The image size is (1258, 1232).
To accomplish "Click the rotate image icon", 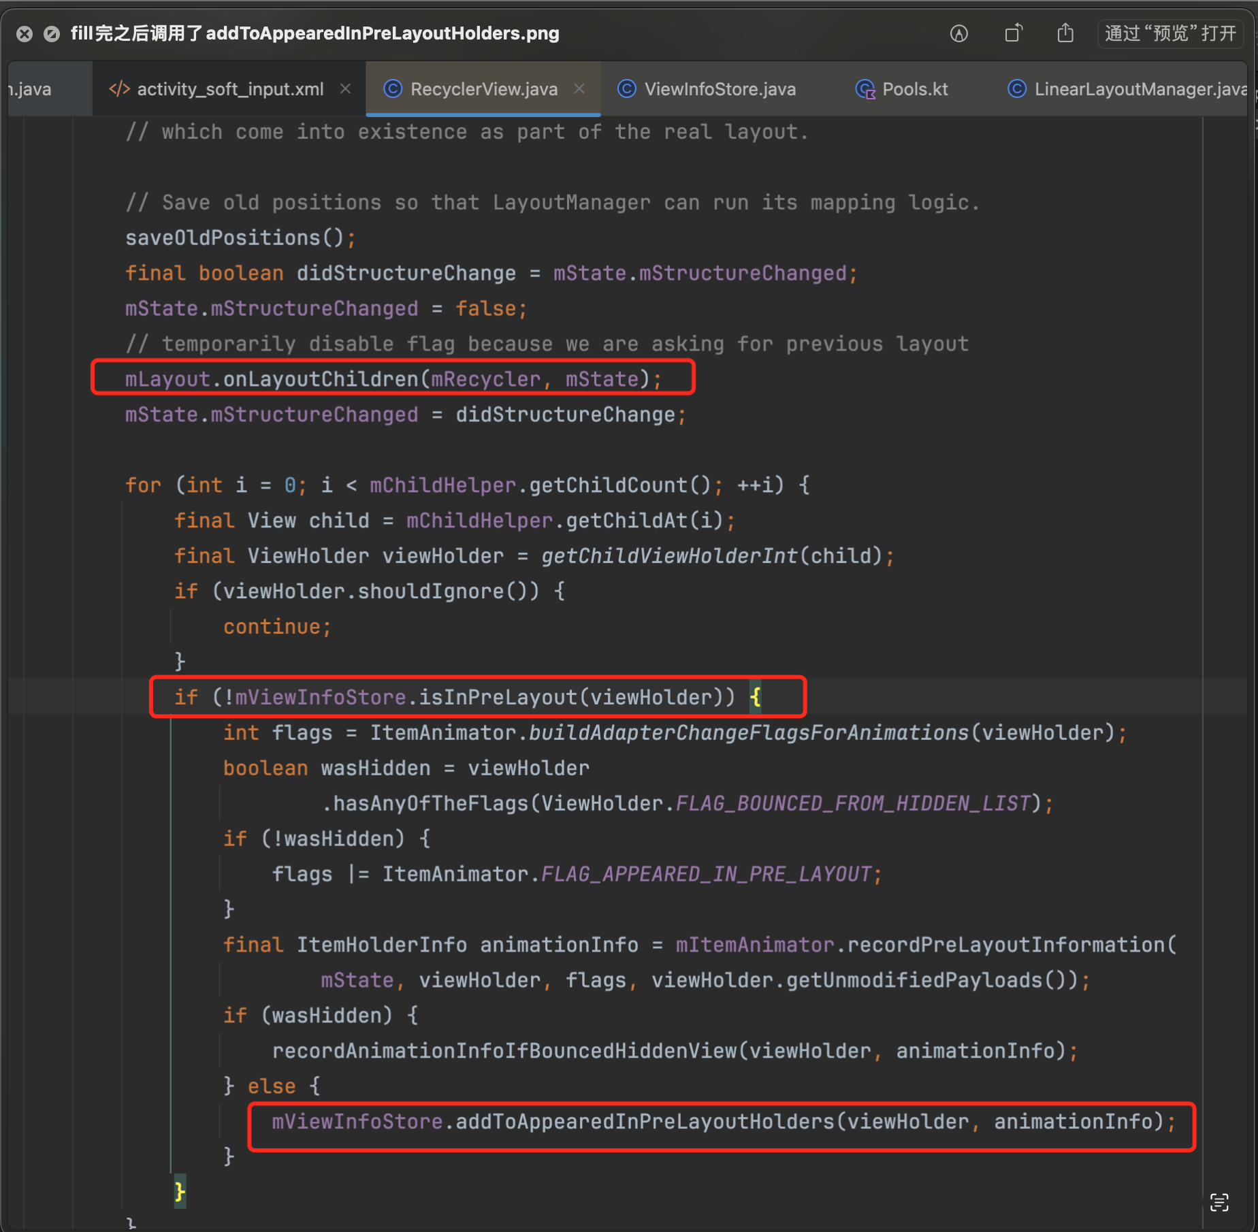I will point(1013,33).
